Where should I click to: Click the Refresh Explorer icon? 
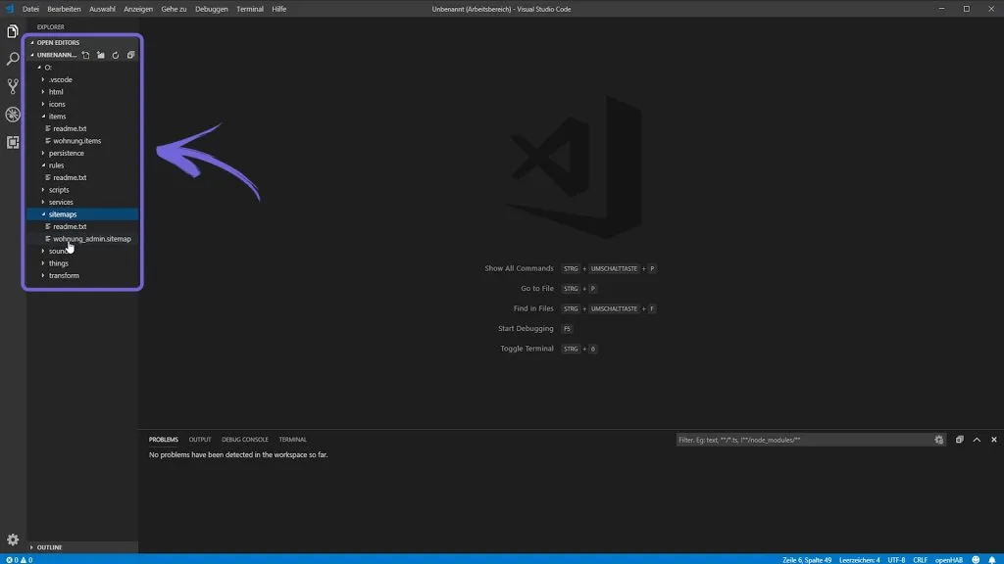point(116,55)
